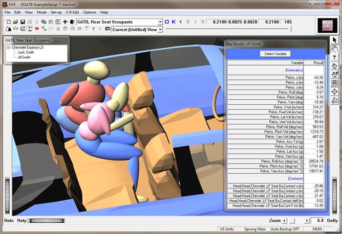
Task: Click the Seek crosshair target icon
Action: click(335, 92)
